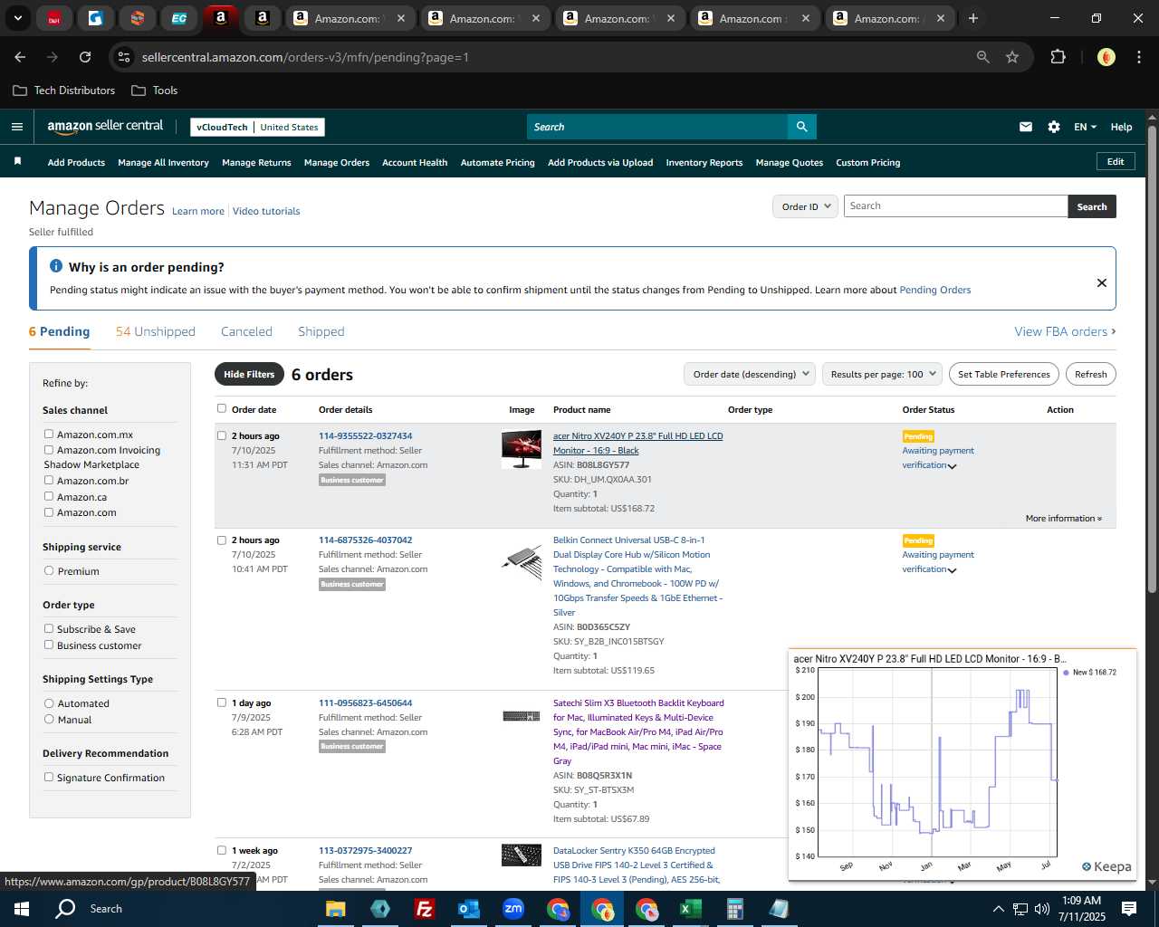Screen dimensions: 1159x927
Task: Select all orders with header checkbox
Action: (222, 409)
